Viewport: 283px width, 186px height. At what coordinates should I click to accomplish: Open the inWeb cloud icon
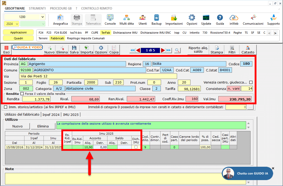(x=234, y=20)
